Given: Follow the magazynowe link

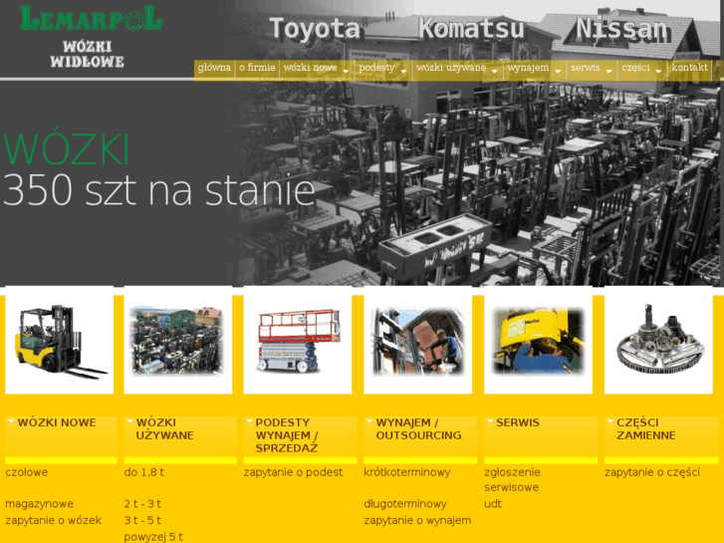Looking at the screenshot, I should [39, 504].
